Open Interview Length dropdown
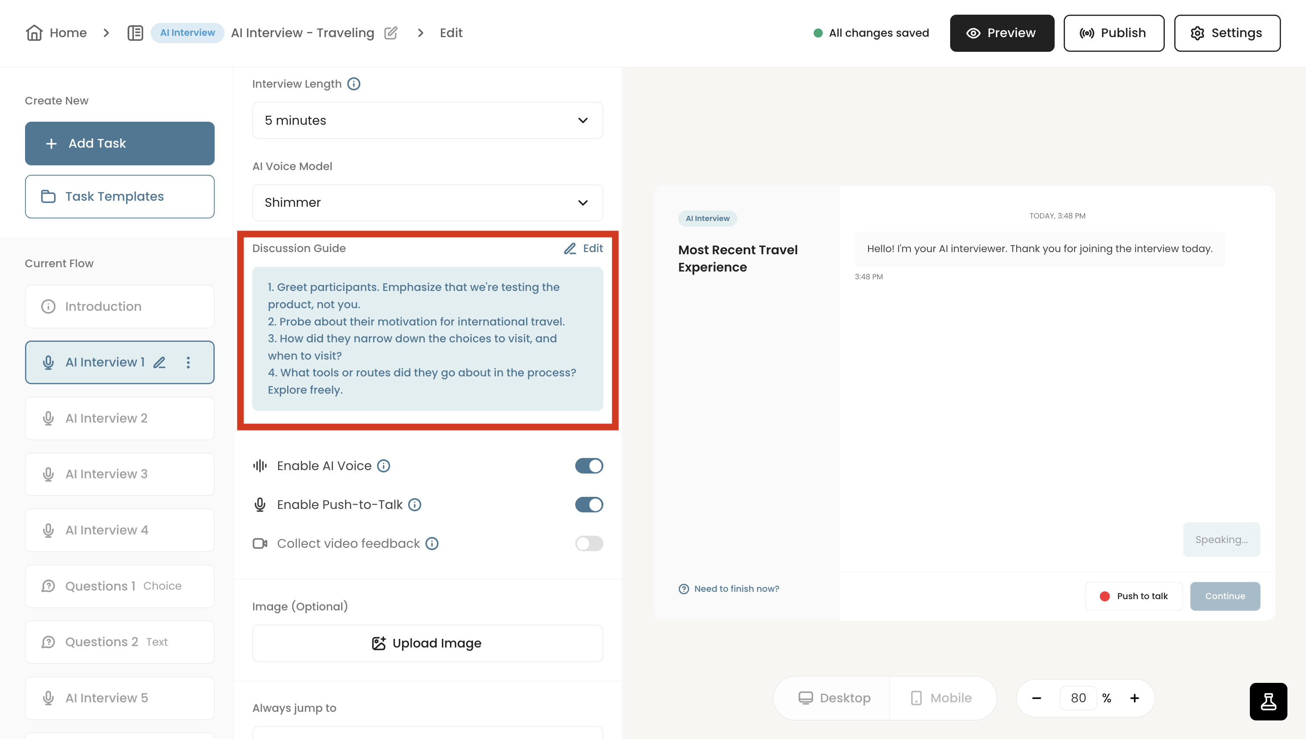1306x739 pixels. [x=428, y=120]
